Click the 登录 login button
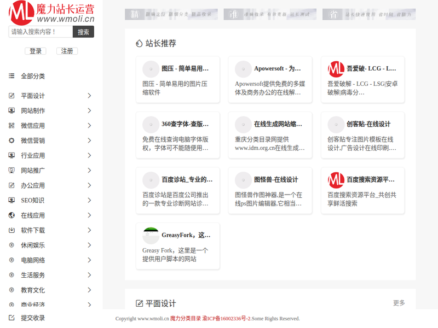Viewport: 438px width, 328px height. pyautogui.click(x=36, y=51)
